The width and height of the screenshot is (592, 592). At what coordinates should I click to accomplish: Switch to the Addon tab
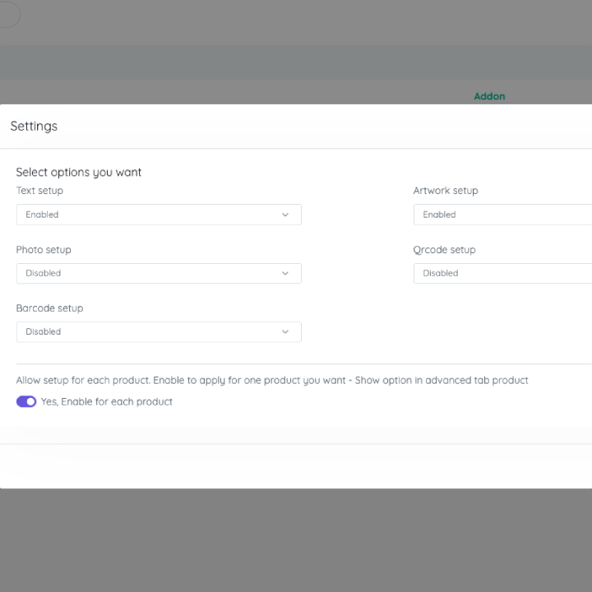click(x=489, y=96)
